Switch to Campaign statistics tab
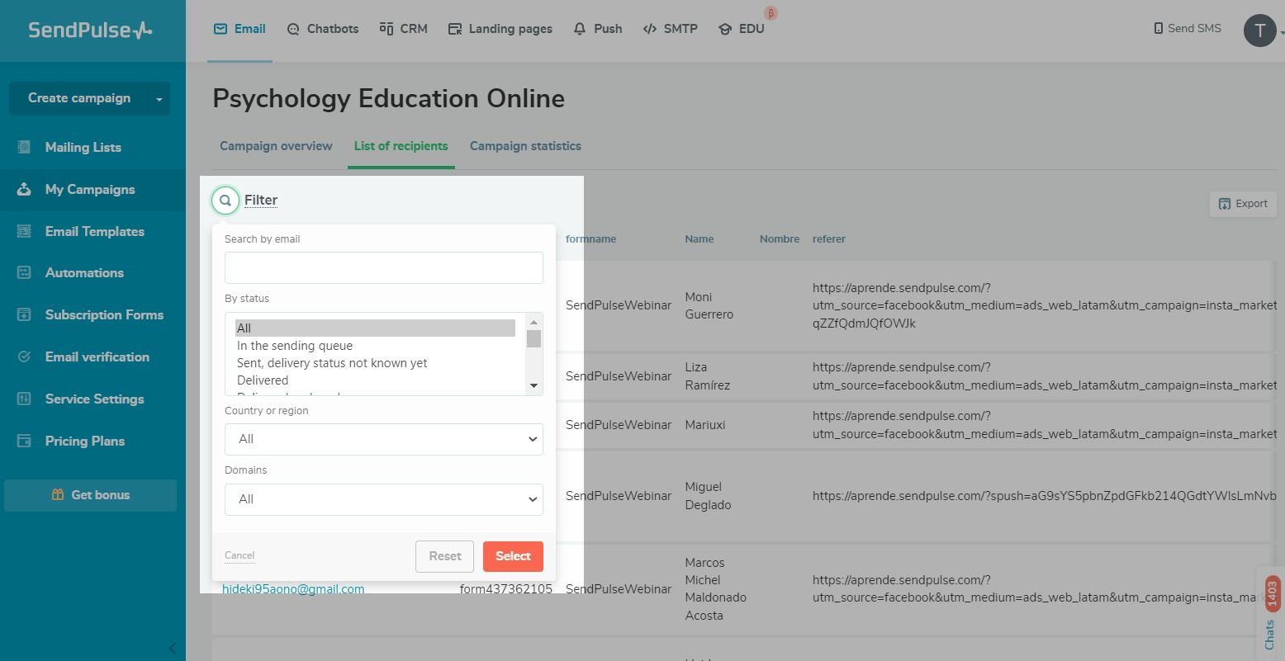This screenshot has width=1285, height=661. [x=525, y=146]
